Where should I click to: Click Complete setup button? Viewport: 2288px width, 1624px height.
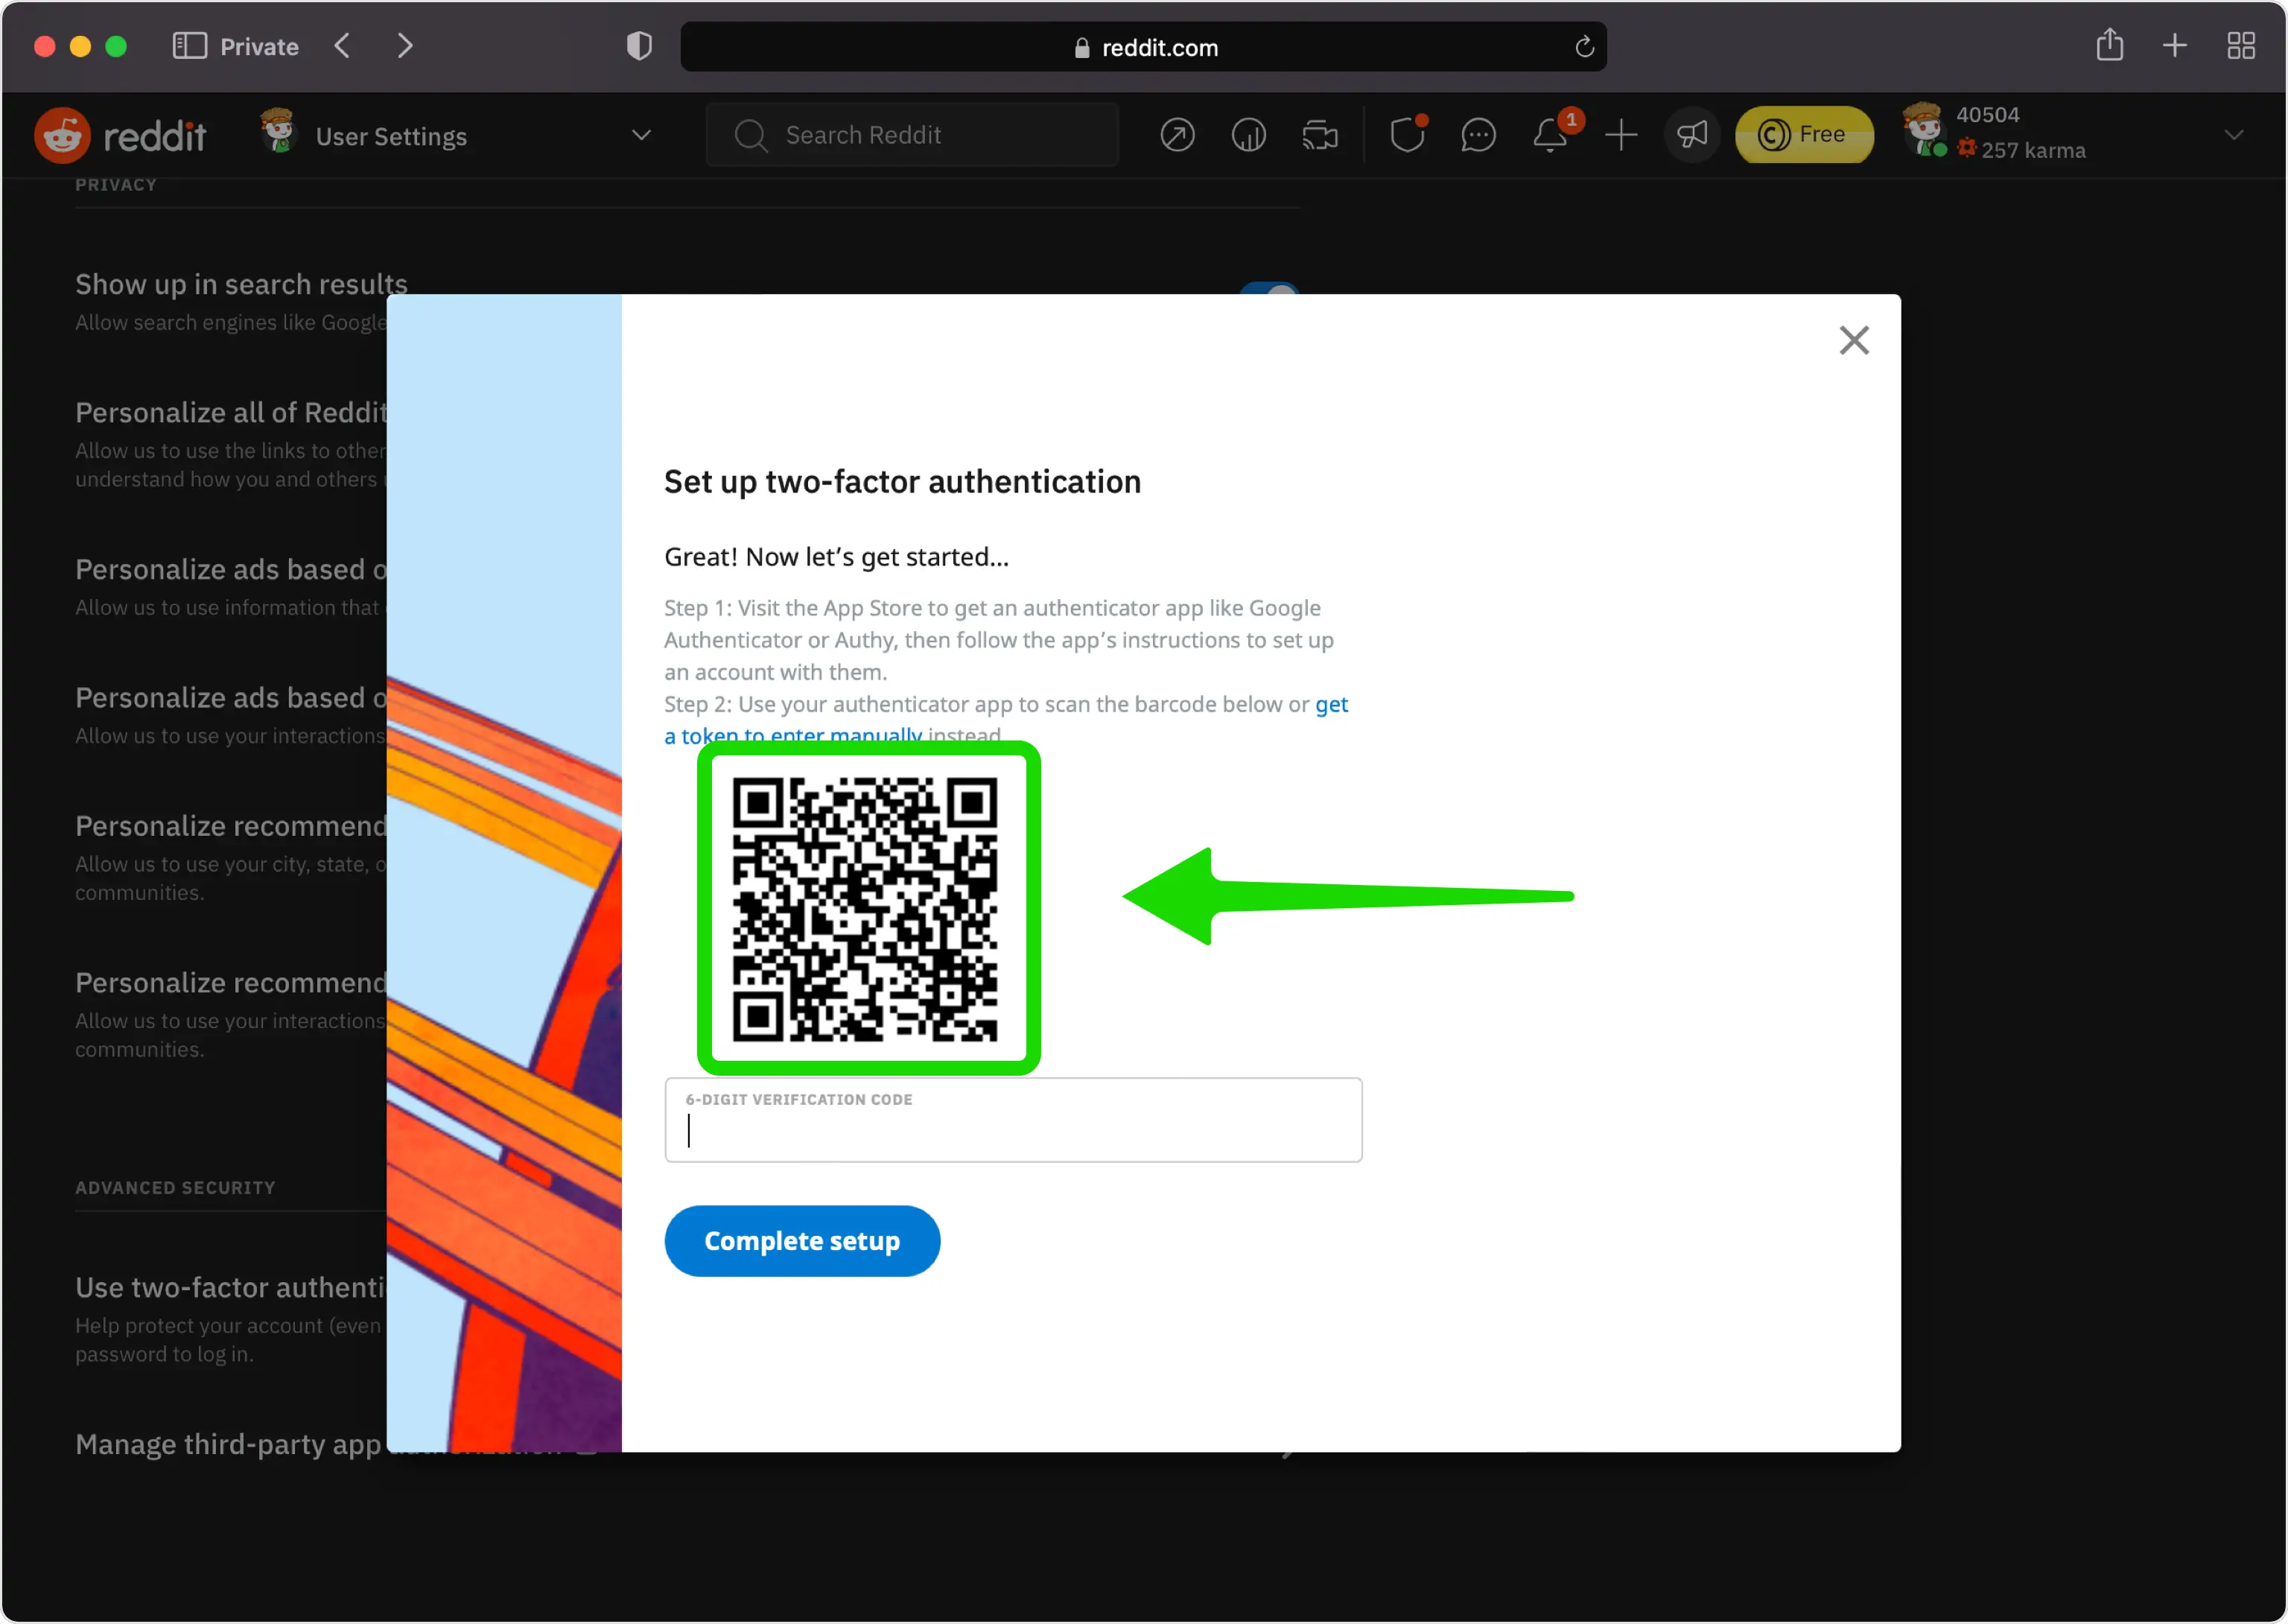tap(801, 1241)
